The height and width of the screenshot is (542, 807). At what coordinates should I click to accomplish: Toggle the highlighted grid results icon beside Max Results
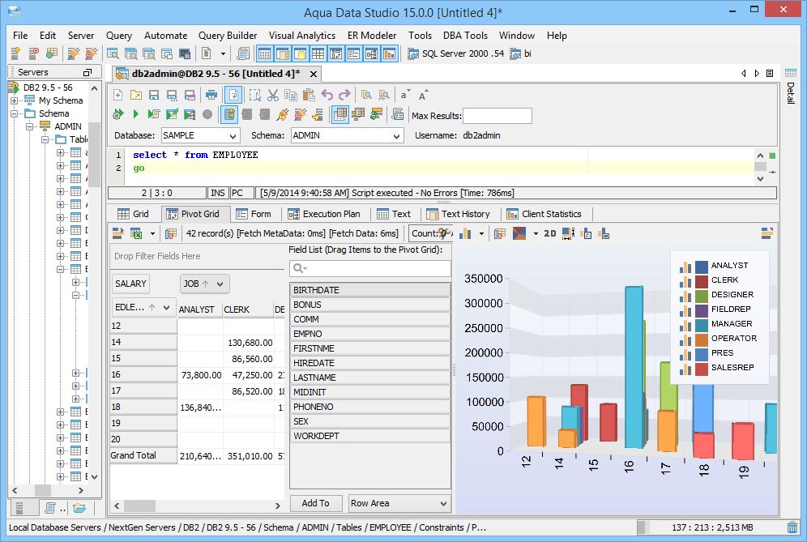click(340, 114)
